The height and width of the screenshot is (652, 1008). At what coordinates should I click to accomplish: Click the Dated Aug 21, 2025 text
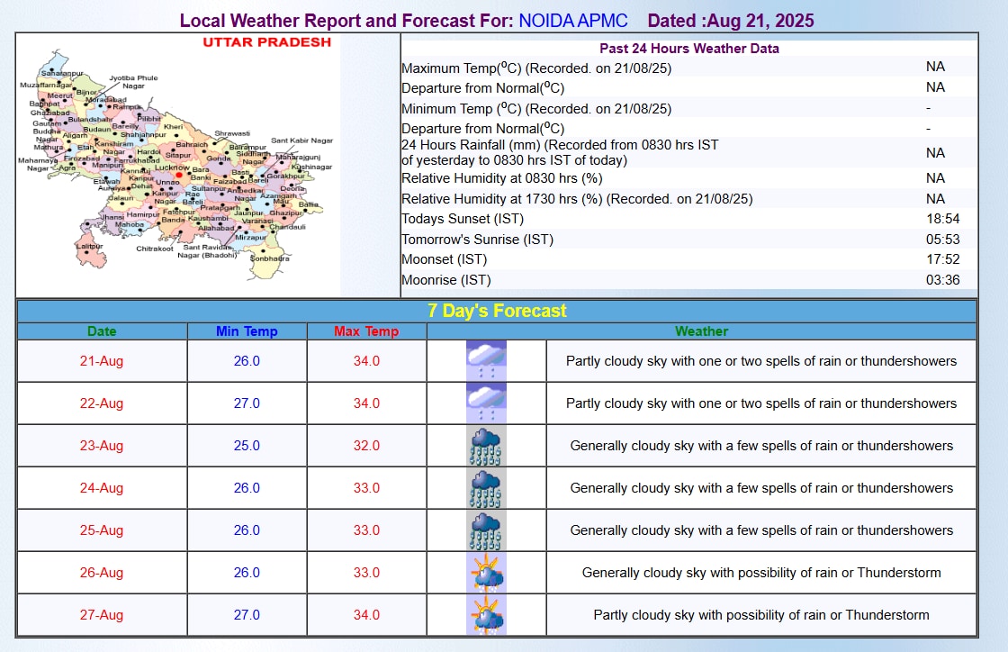tap(730, 21)
